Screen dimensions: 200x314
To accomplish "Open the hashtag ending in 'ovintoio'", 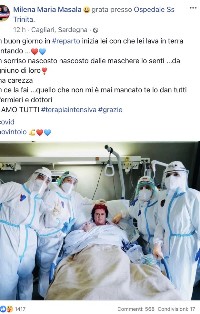I will tap(13, 132).
